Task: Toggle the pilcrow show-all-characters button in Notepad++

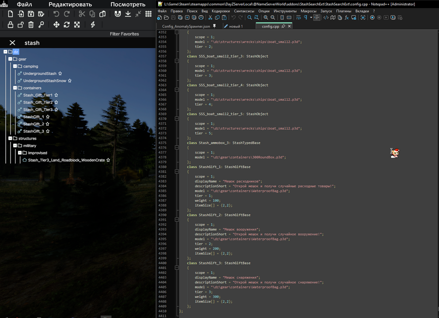Action: [x=306, y=18]
